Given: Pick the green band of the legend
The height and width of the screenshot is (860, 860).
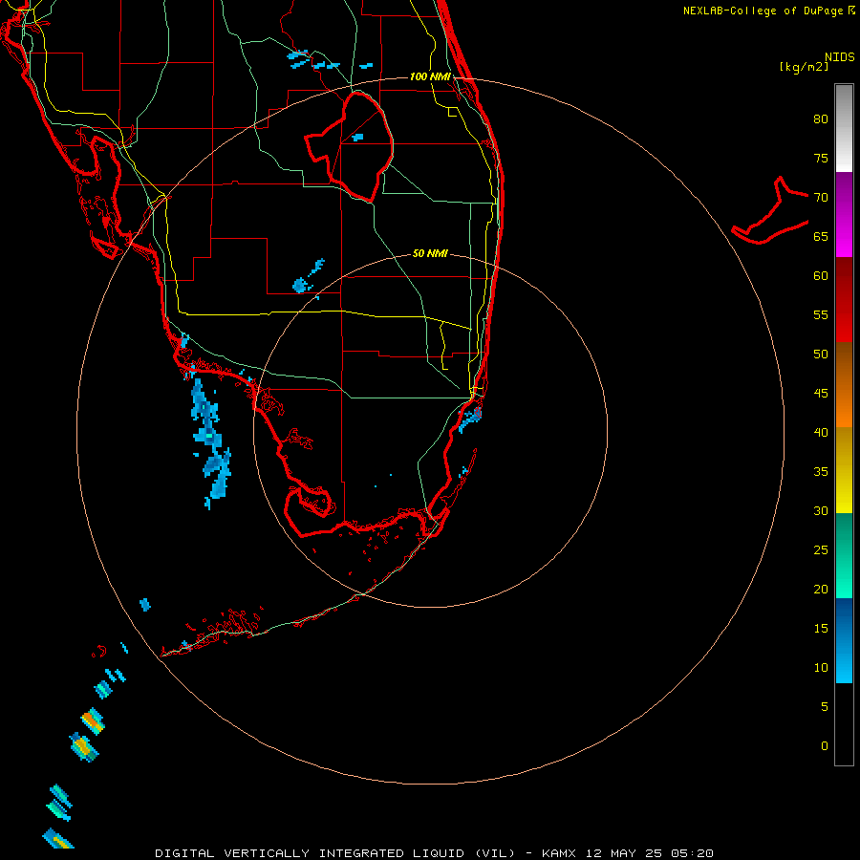Looking at the screenshot, I should 844,555.
